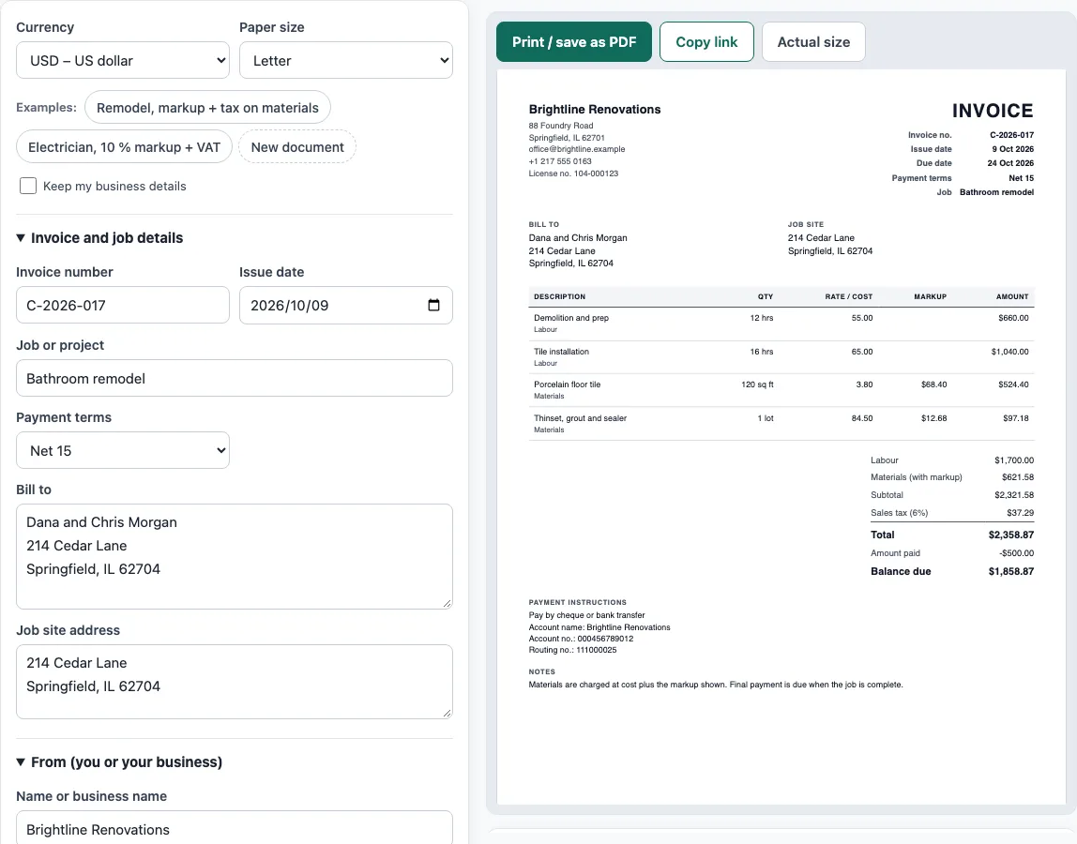Click the Porcelain floor tile line item
The image size is (1077, 844).
pyautogui.click(x=781, y=390)
